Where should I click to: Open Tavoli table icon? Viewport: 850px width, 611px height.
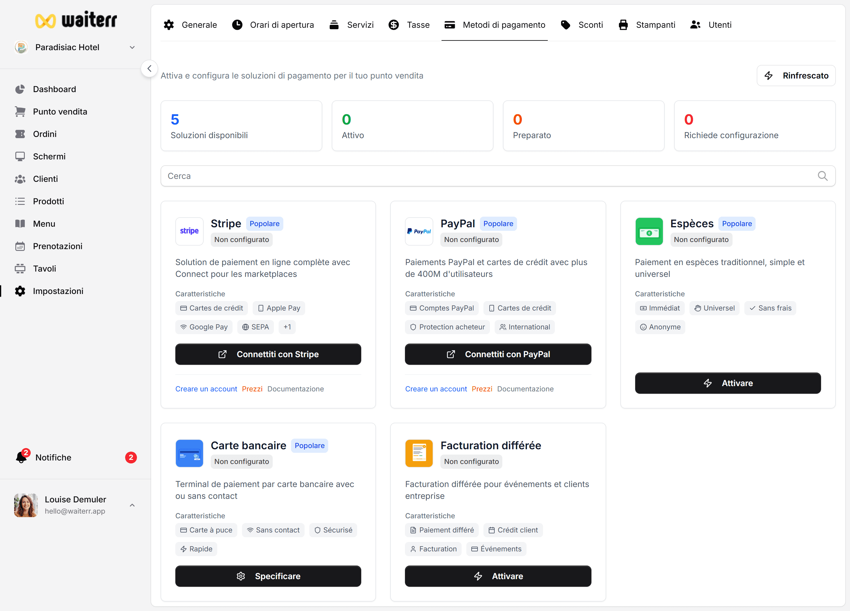(20, 269)
